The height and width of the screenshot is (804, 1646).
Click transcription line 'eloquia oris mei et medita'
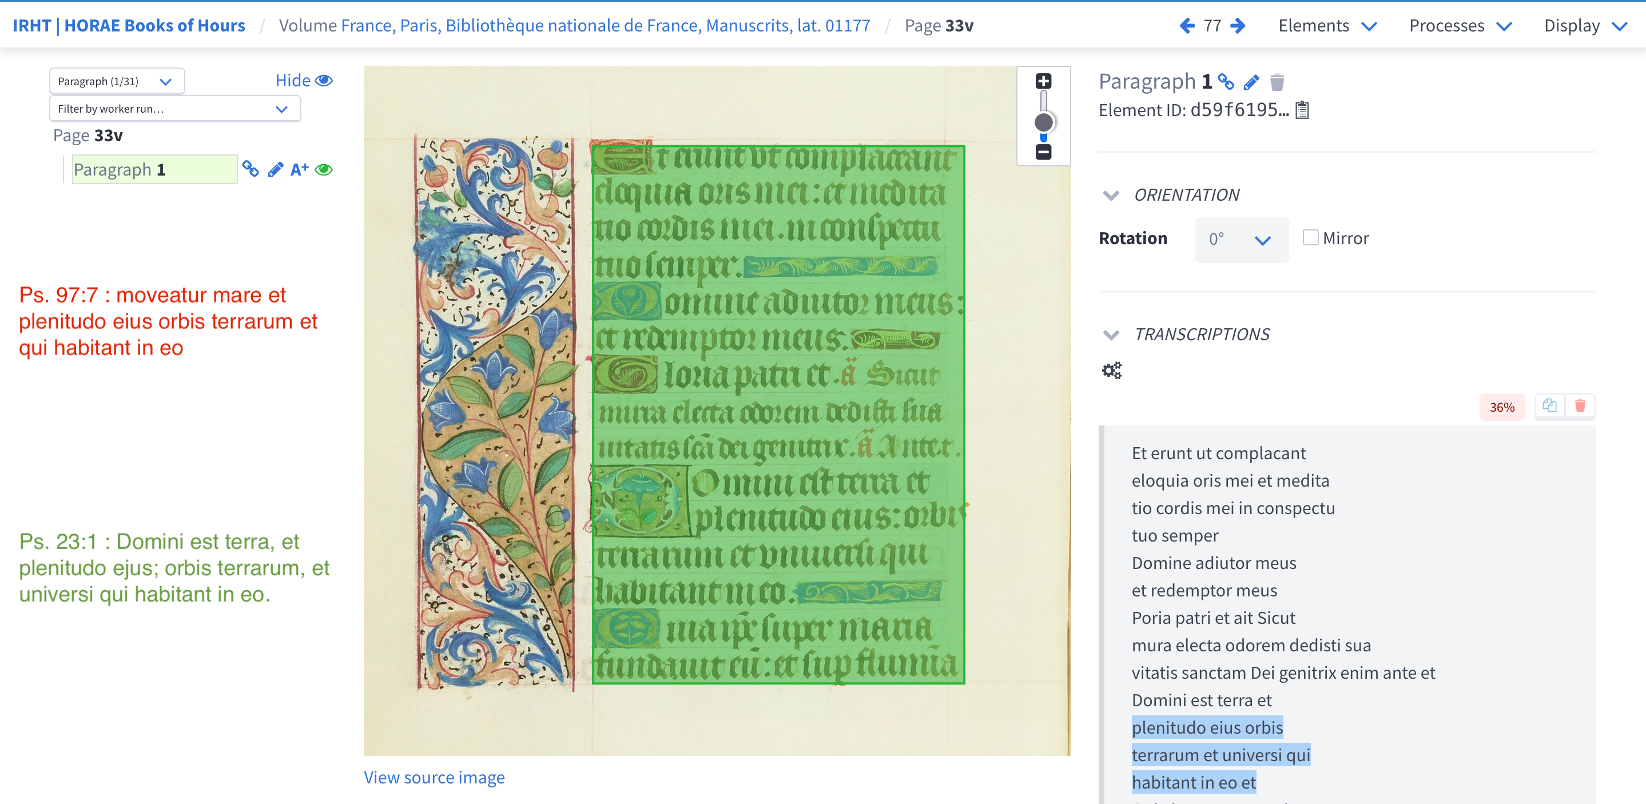(1230, 480)
